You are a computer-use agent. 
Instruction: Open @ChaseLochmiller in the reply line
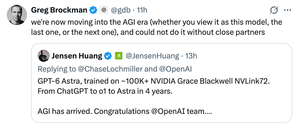(x=110, y=69)
